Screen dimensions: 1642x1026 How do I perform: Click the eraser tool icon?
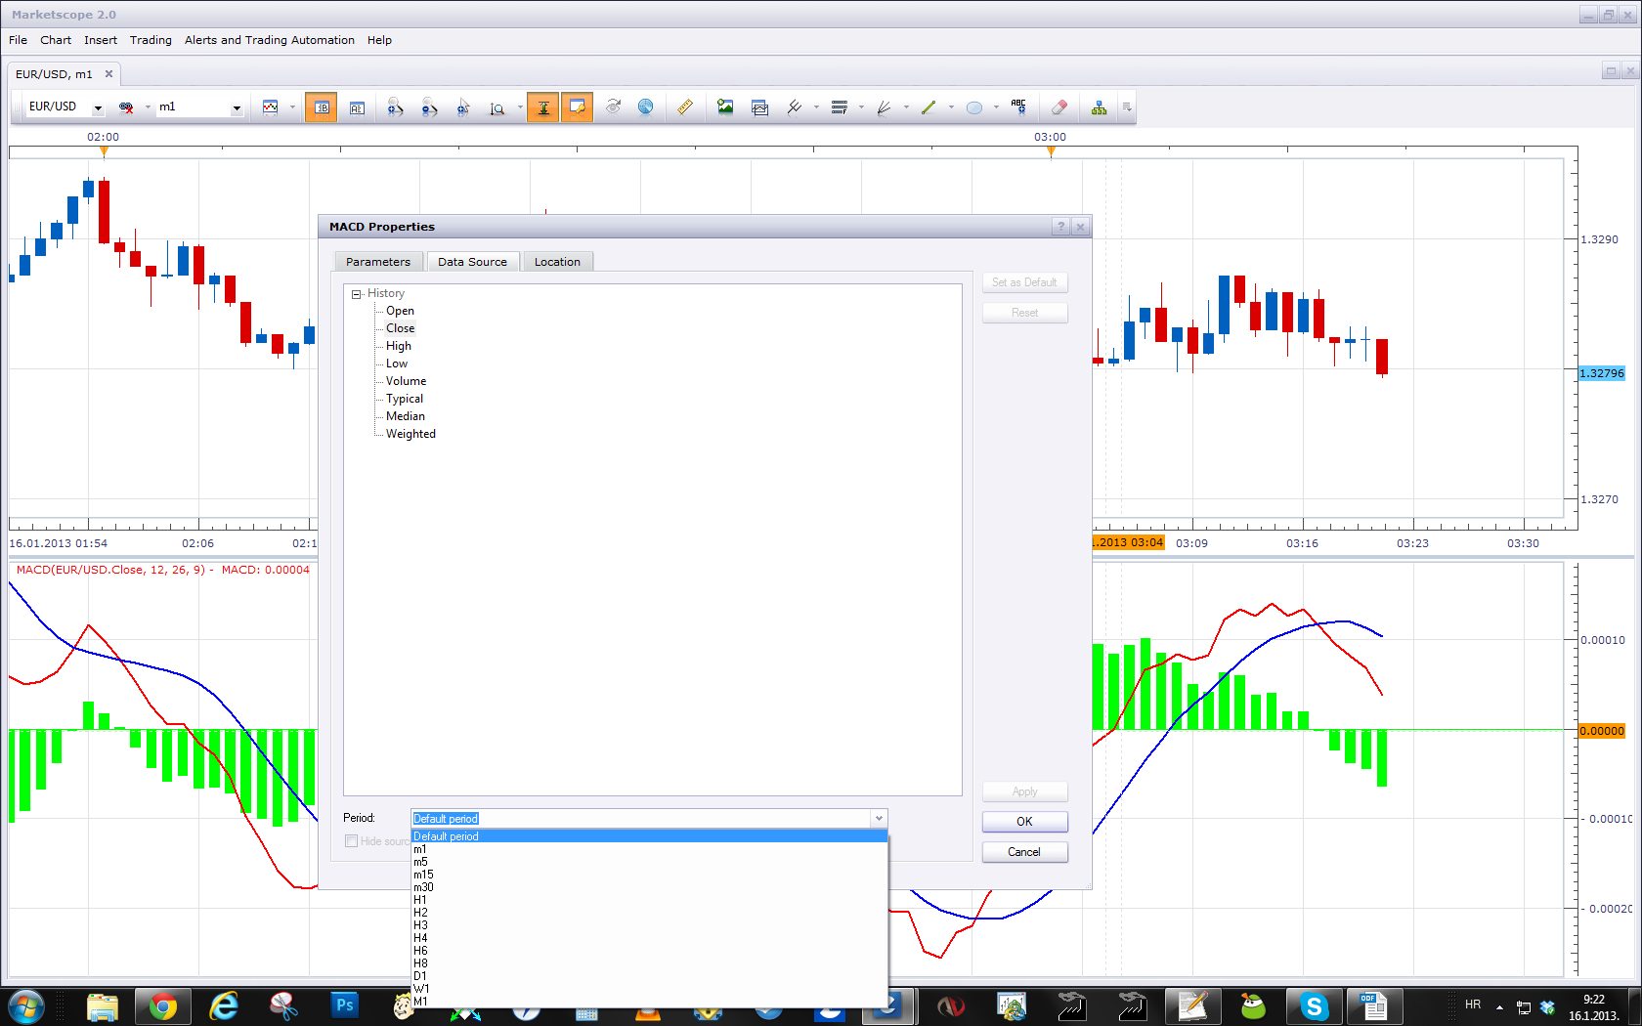[x=1059, y=107]
